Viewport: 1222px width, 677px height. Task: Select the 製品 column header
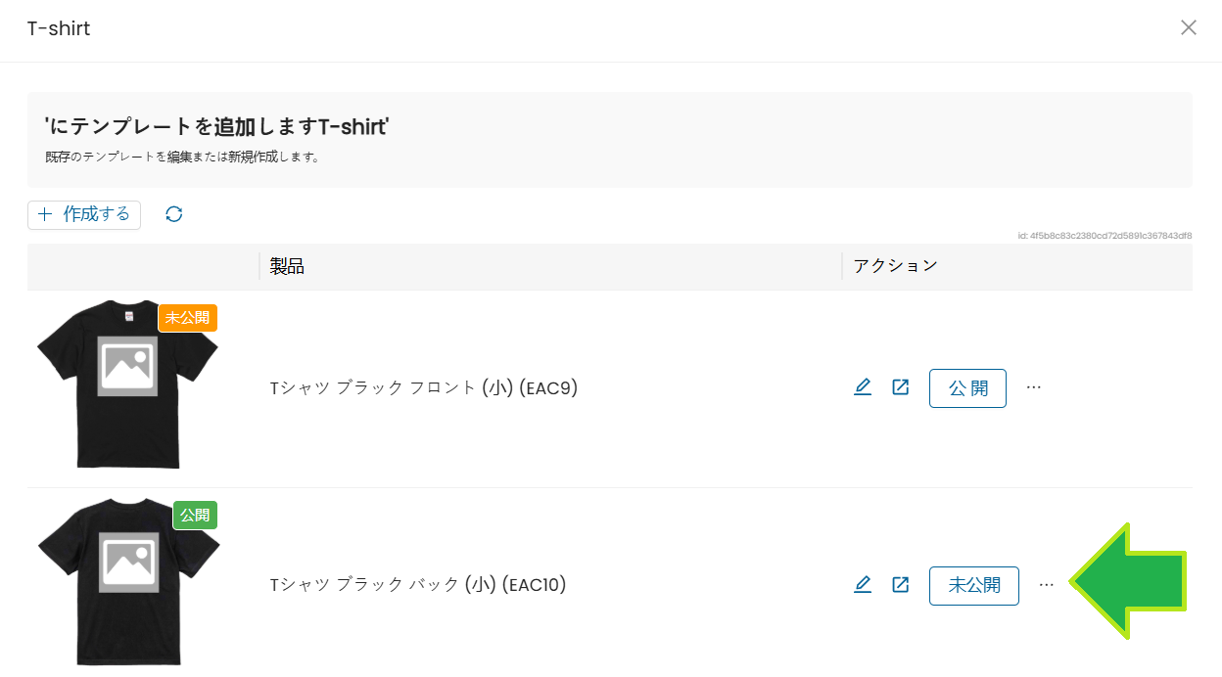click(x=288, y=266)
